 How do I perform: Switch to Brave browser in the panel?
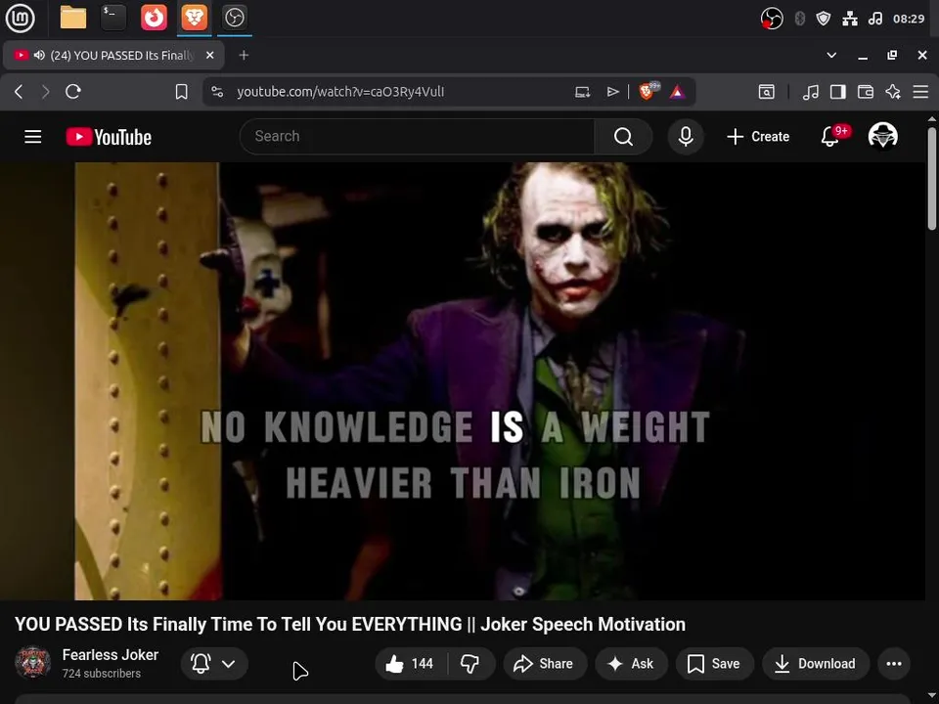[x=194, y=18]
